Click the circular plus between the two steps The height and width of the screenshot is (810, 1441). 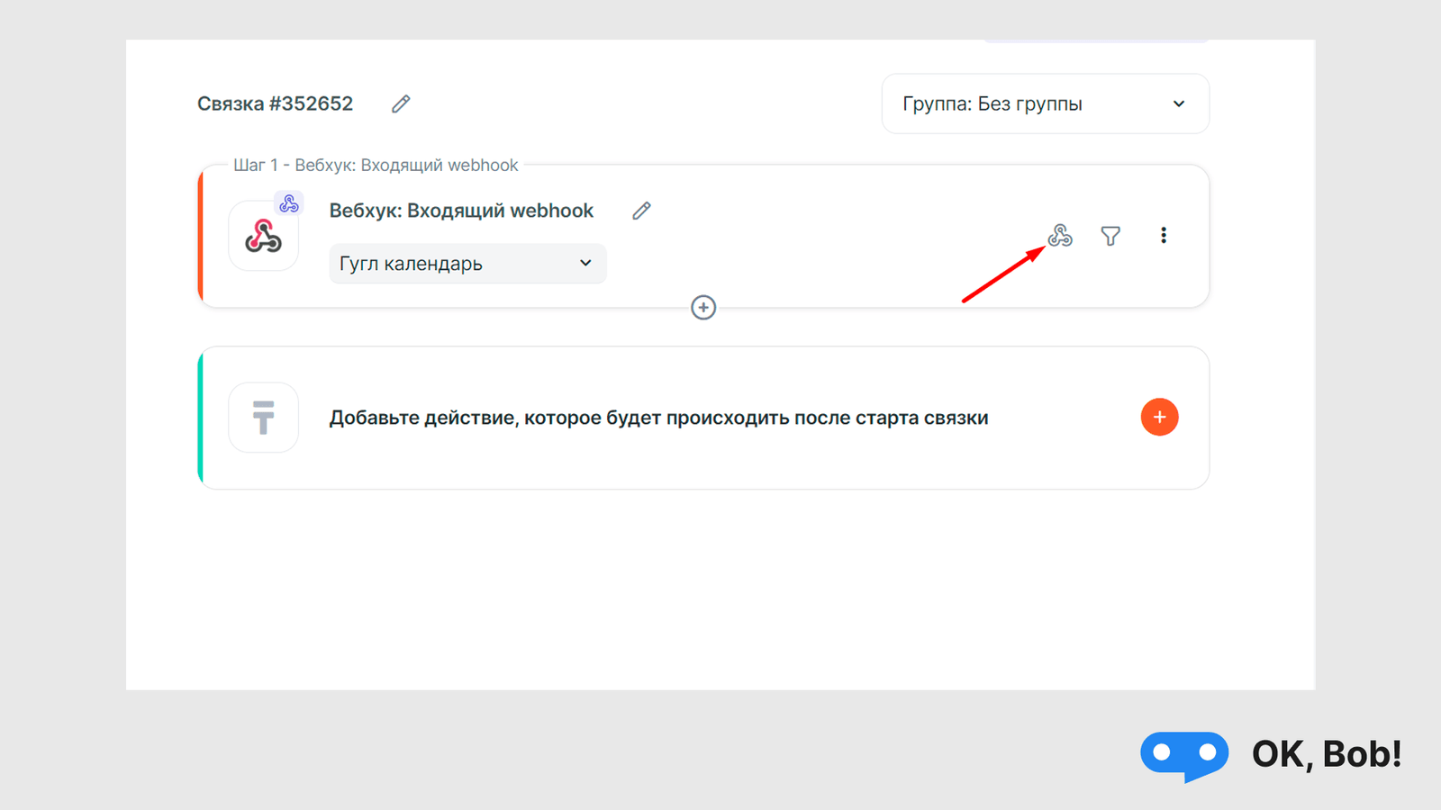(702, 308)
